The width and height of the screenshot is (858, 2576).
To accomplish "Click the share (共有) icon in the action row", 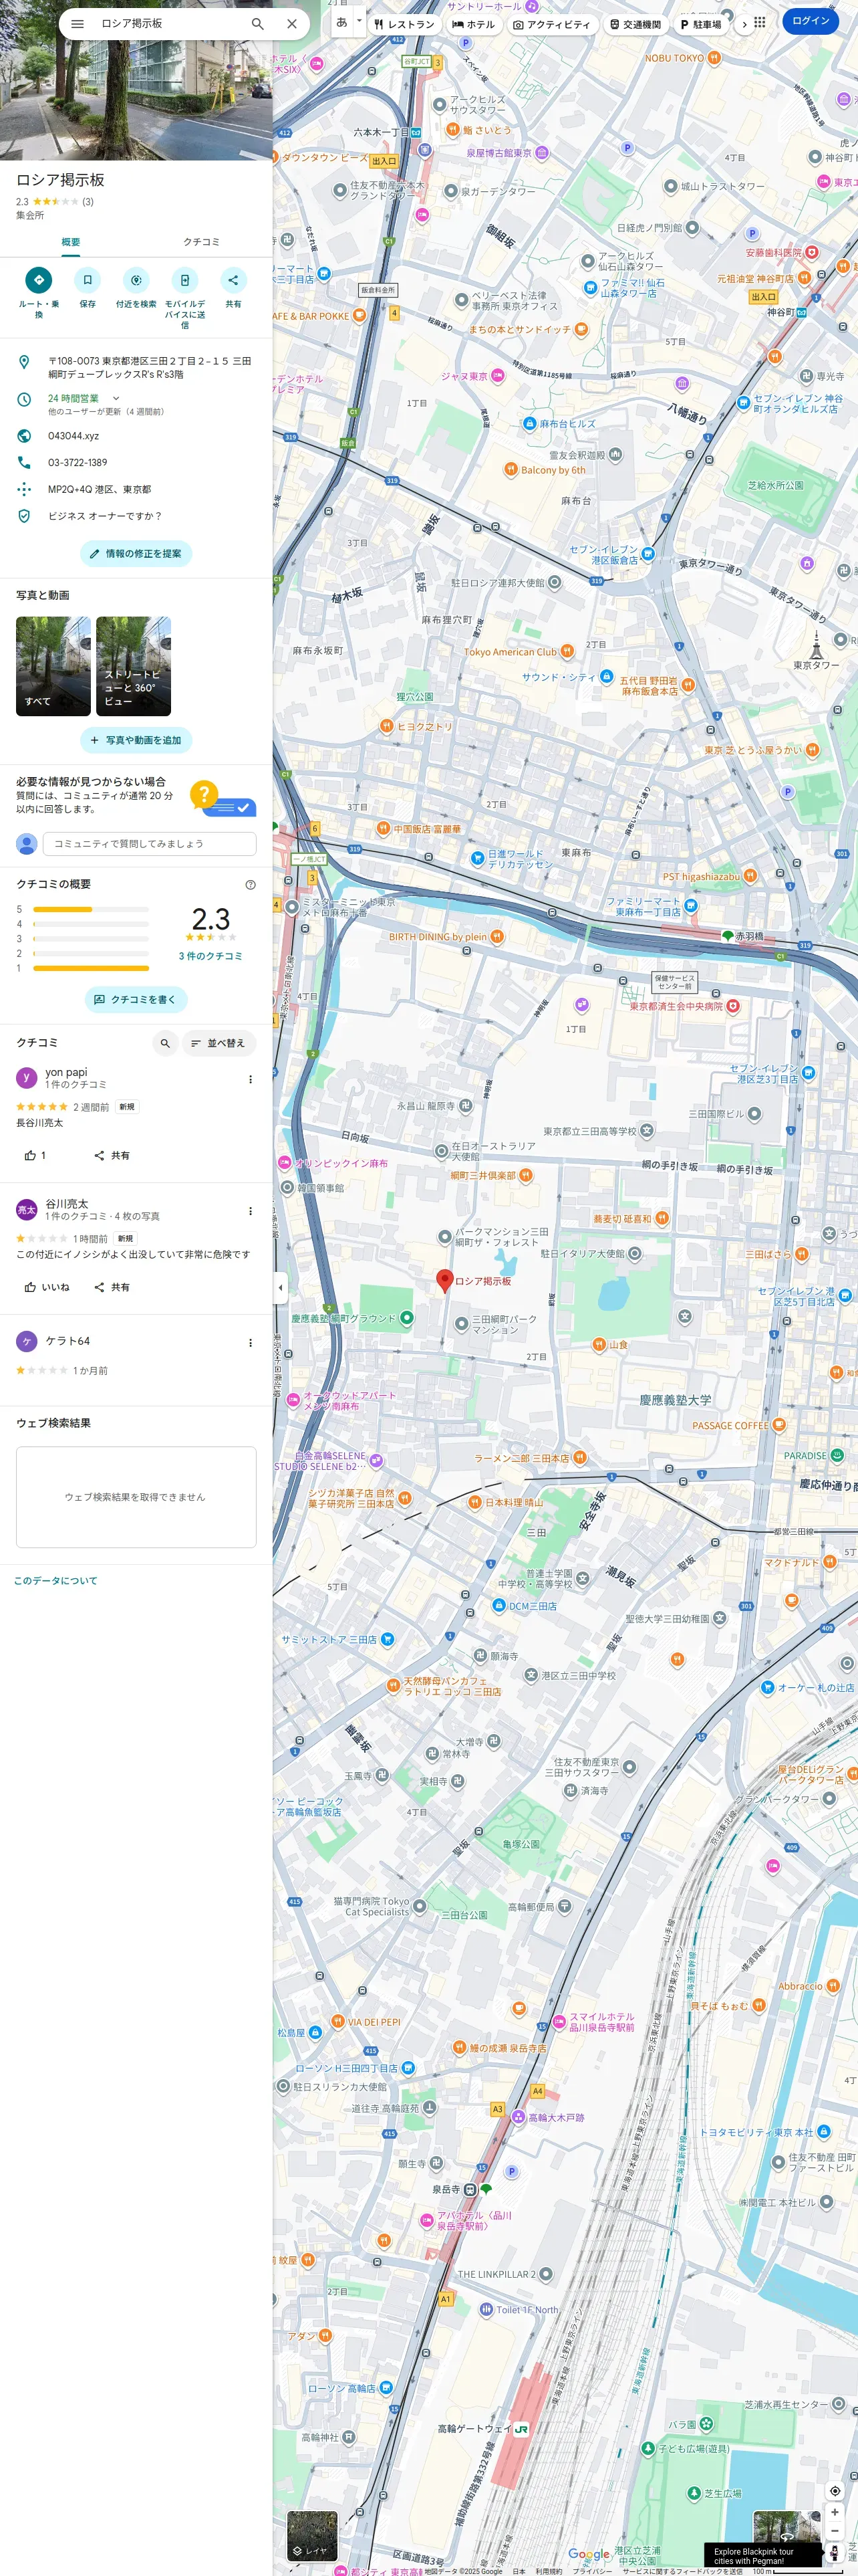I will (233, 280).
